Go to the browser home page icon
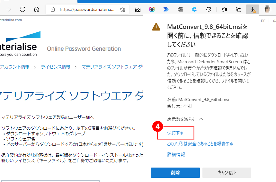Screen dimensions: 276x182 (37, 9)
